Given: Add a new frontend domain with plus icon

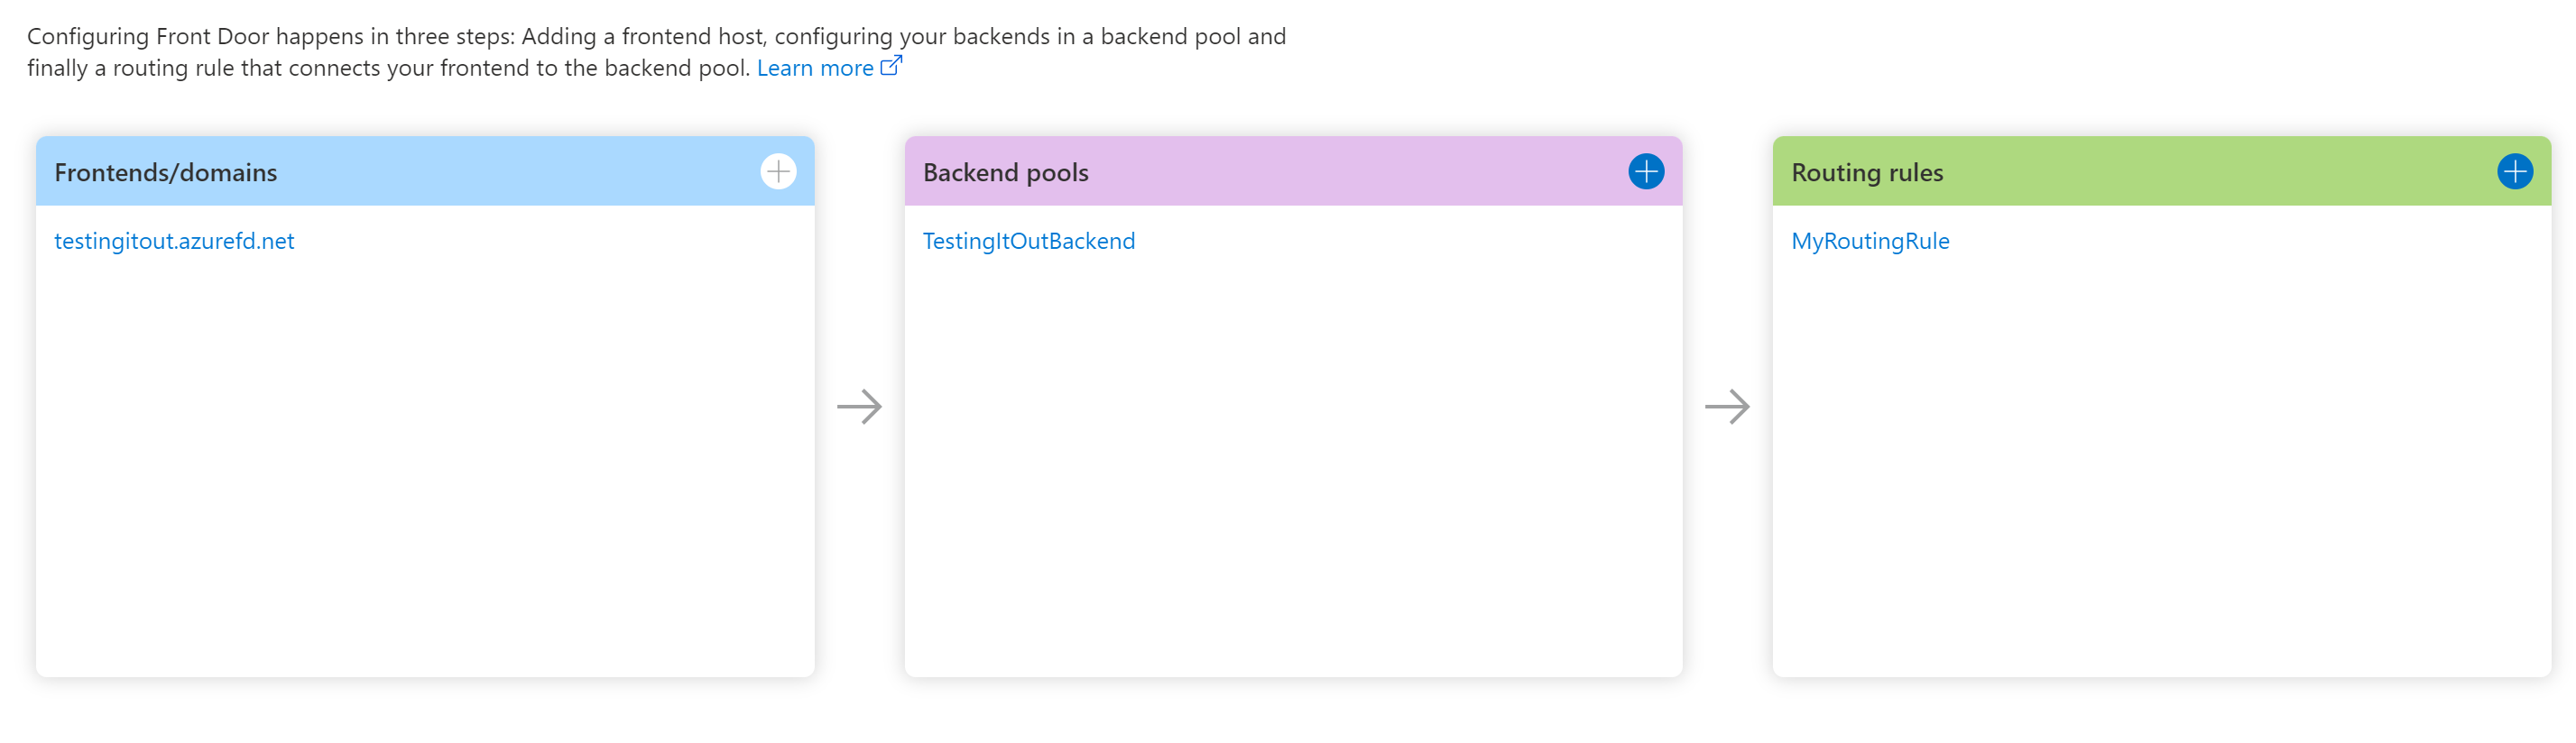Looking at the screenshot, I should point(778,171).
